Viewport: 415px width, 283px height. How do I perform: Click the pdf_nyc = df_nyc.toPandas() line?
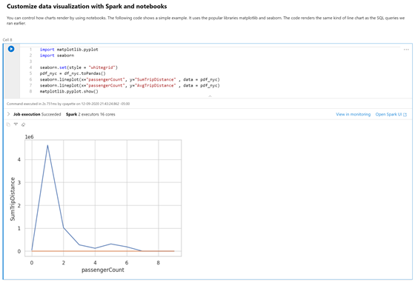coord(73,73)
